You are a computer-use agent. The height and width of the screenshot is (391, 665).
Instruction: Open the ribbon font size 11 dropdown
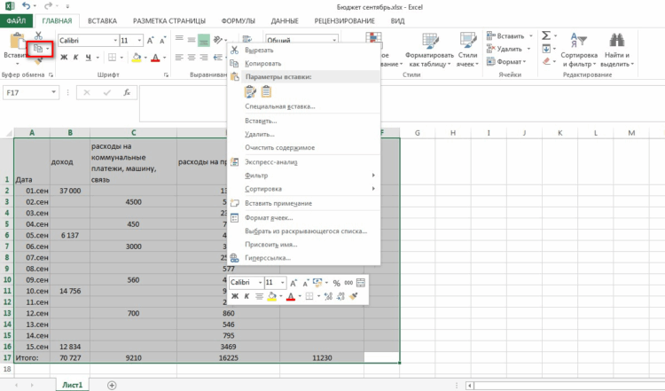tap(139, 41)
